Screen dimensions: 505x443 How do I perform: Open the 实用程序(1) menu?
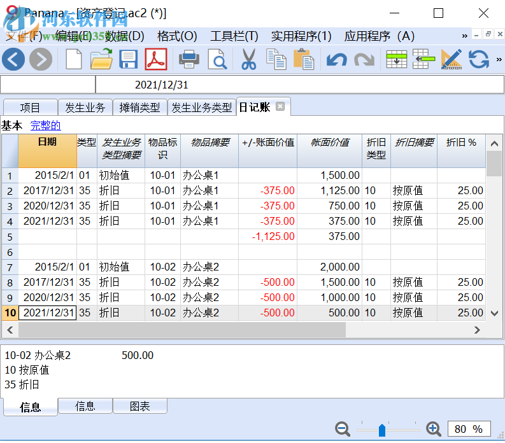pyautogui.click(x=301, y=36)
